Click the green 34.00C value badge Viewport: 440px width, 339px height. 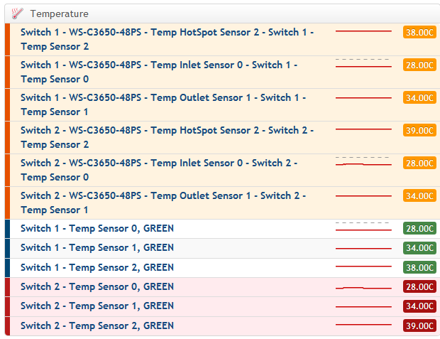coord(419,247)
